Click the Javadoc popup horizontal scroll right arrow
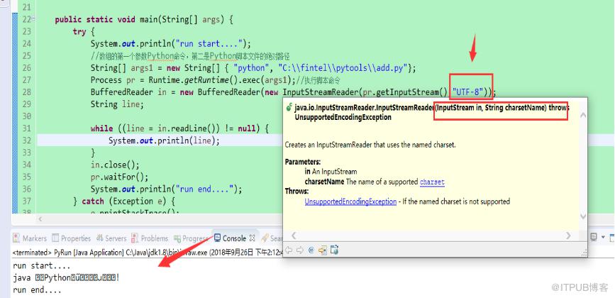615x298 pixels. point(569,236)
